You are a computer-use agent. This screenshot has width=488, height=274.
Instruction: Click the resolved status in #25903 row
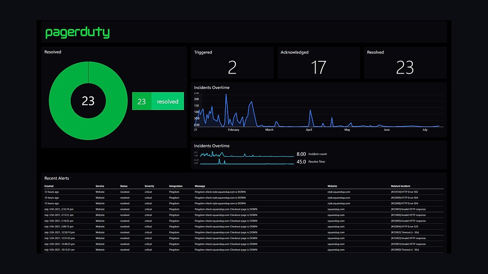point(124,233)
